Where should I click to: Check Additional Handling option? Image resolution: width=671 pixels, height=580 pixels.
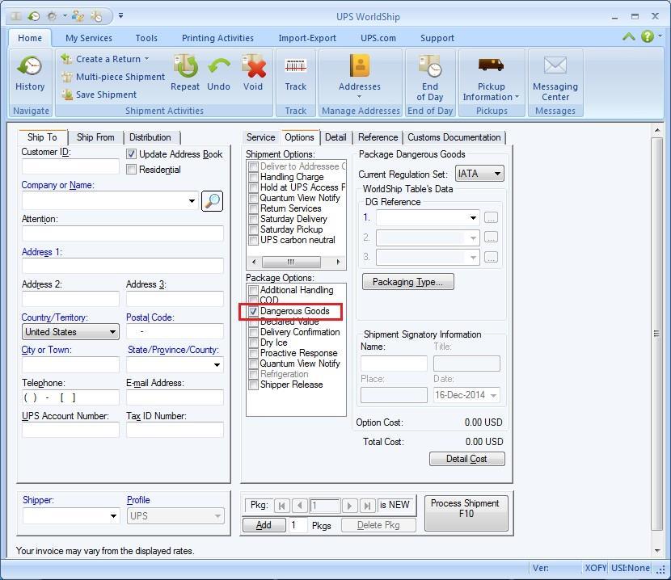click(x=253, y=290)
